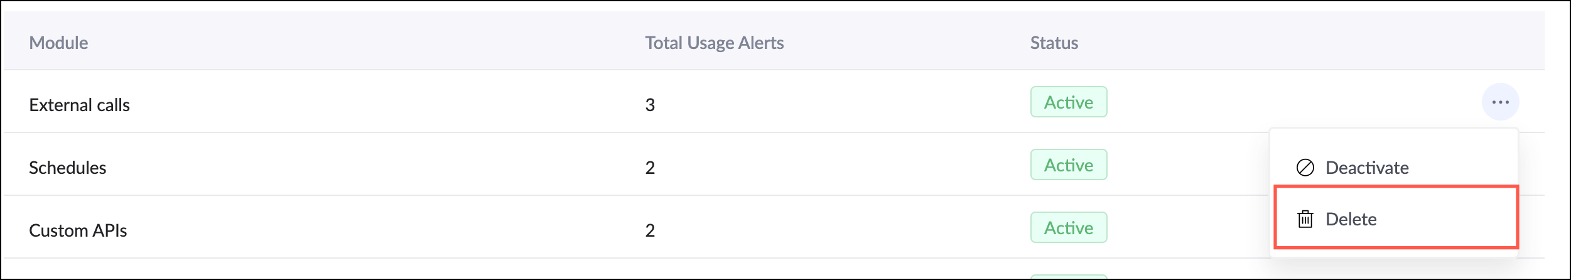Click the Active status for Schedules
Screen dimensions: 1571x280
[1068, 165]
